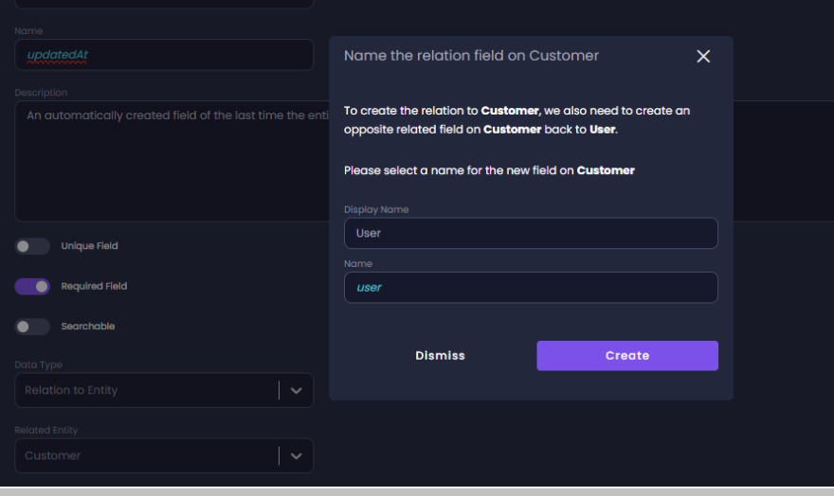
Task: Focus the Display Name field containing 'User'
Action: pyautogui.click(x=531, y=233)
